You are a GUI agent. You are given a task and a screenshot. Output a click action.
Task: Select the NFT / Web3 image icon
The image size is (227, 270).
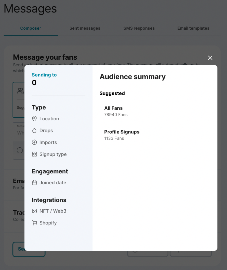tap(34, 211)
